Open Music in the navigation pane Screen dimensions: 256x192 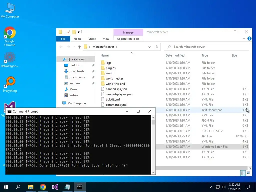(73, 89)
